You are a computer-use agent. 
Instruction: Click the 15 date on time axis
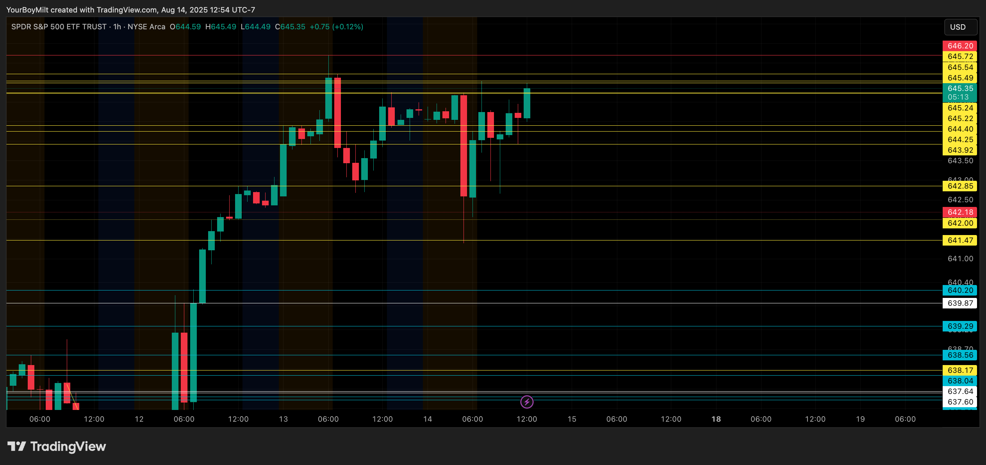tap(572, 419)
